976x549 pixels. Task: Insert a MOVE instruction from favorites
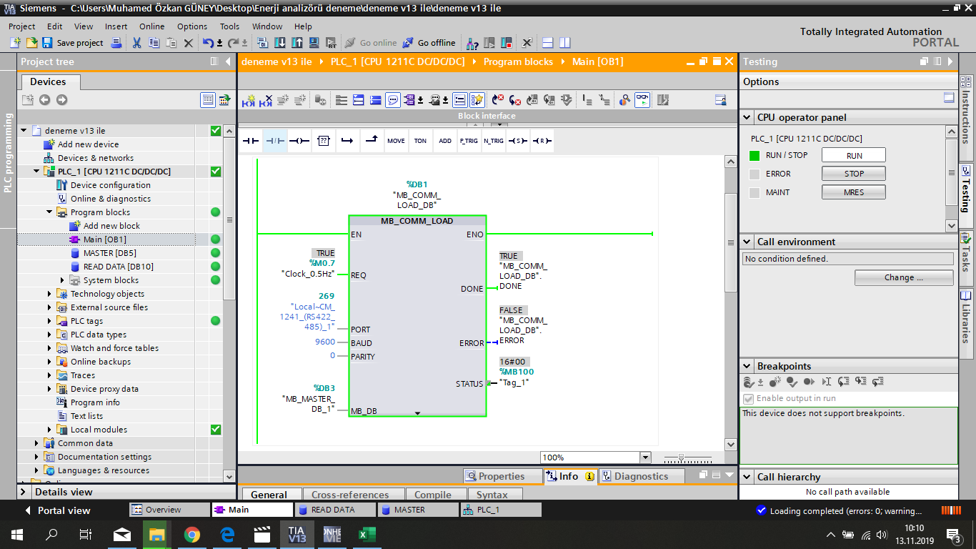tap(396, 141)
